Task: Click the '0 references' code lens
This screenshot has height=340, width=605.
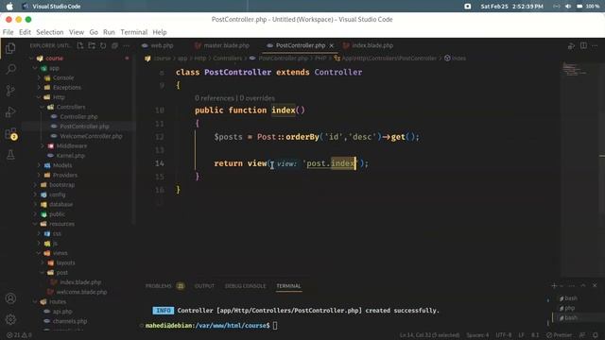Action: [215, 98]
